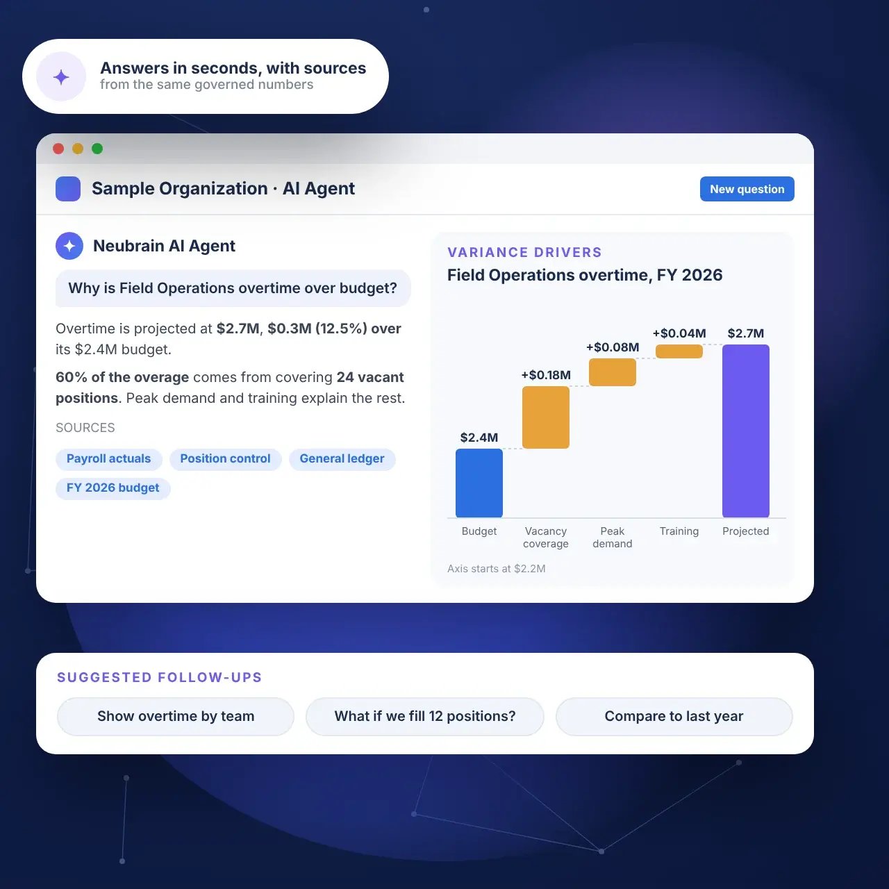Click the orange Training bar
This screenshot has height=889, width=889.
679,351
